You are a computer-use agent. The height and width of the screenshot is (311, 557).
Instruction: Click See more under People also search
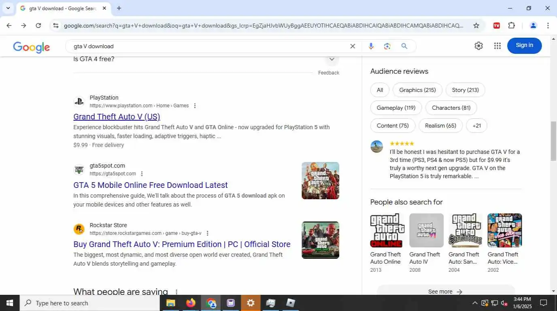pyautogui.click(x=445, y=292)
